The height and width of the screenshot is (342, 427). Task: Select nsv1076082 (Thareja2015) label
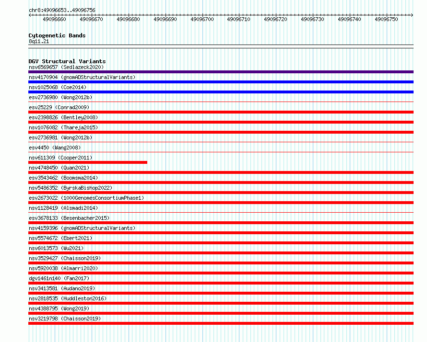pyautogui.click(x=63, y=127)
